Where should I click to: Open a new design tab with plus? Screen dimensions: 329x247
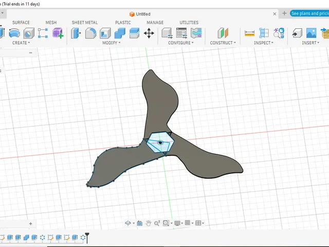pyautogui.click(x=284, y=13)
